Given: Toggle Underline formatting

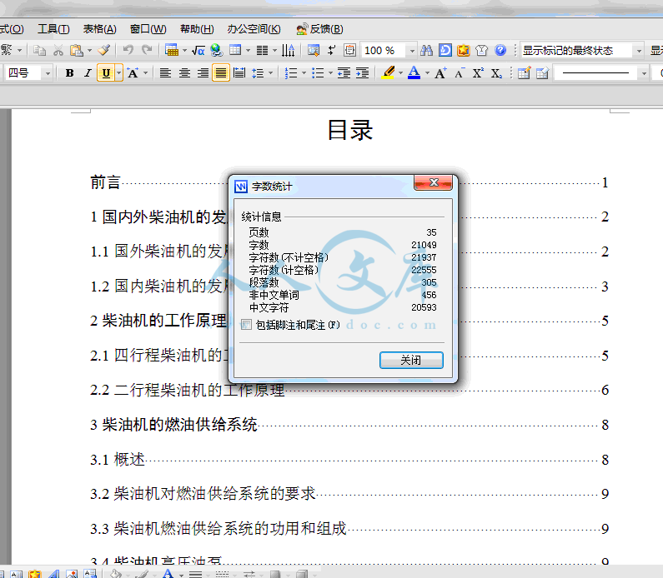Looking at the screenshot, I should pyautogui.click(x=106, y=73).
